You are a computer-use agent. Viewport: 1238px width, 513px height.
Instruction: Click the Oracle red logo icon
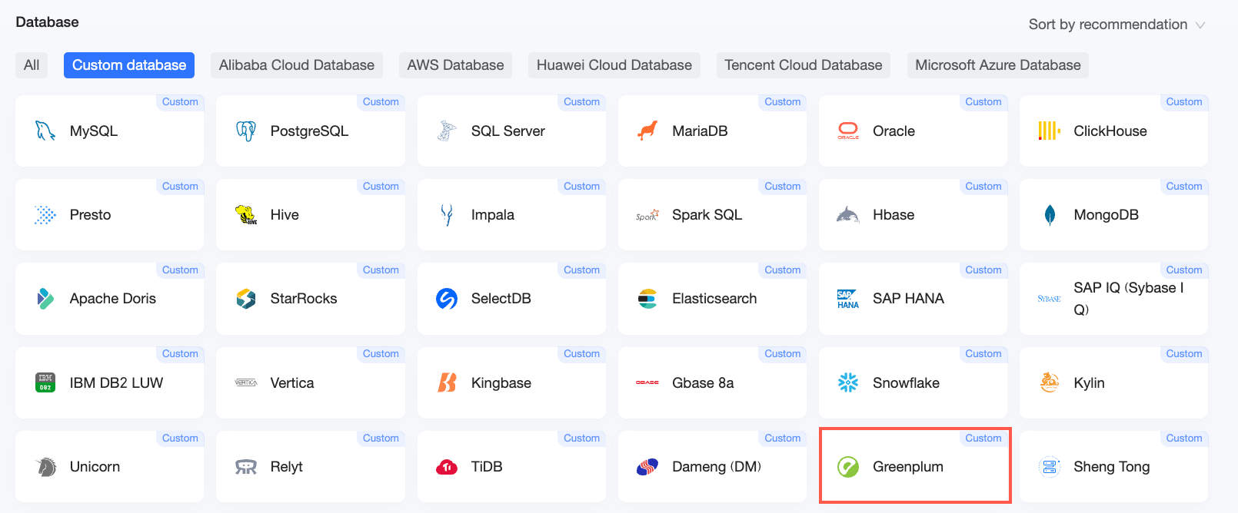[x=848, y=131]
